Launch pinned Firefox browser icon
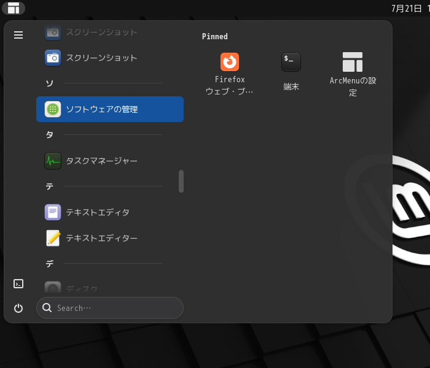The height and width of the screenshot is (368, 430). tap(230, 62)
